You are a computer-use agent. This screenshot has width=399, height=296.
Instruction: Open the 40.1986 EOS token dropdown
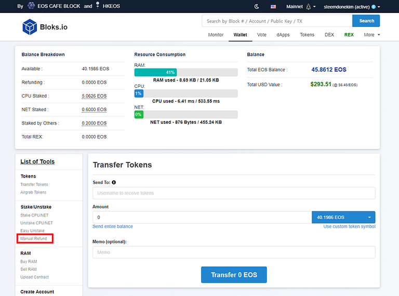(343, 217)
